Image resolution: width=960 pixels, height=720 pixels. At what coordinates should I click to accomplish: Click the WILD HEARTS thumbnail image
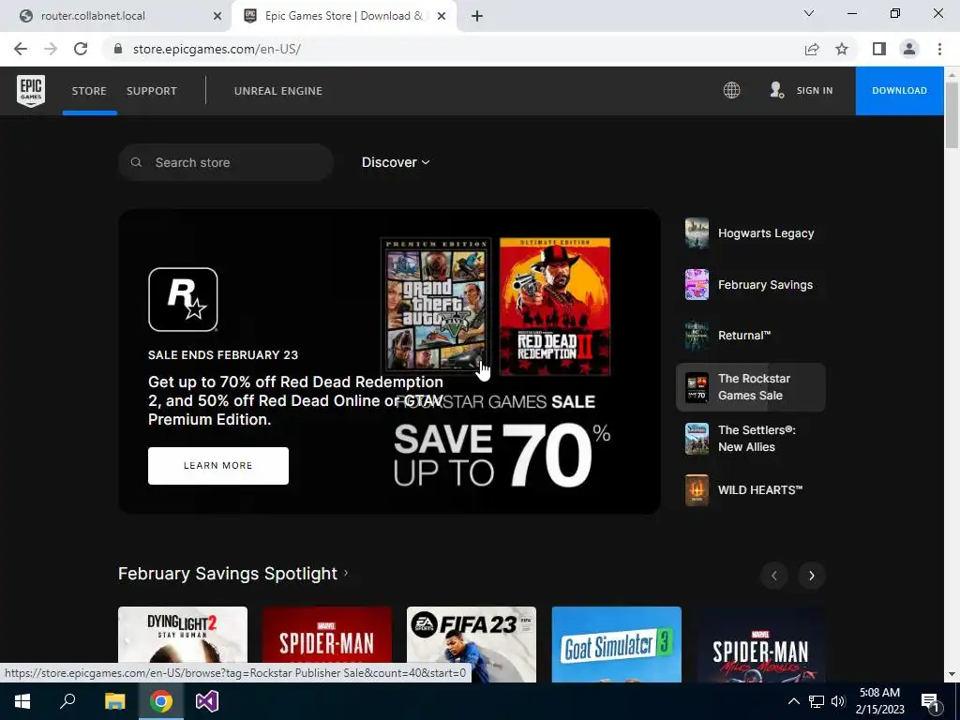697,489
